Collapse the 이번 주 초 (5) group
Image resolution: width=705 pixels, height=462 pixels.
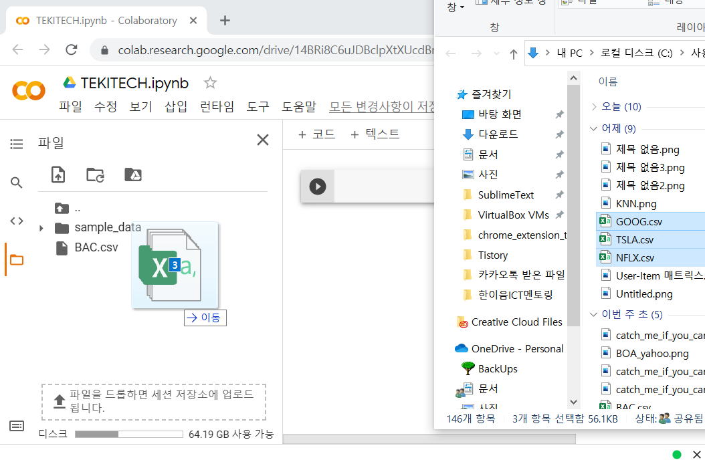tap(593, 315)
